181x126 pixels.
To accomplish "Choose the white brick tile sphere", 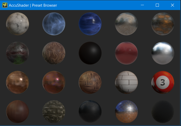I will tap(126, 82).
